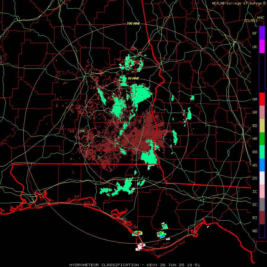Click the HHC product label

[x=261, y=18]
